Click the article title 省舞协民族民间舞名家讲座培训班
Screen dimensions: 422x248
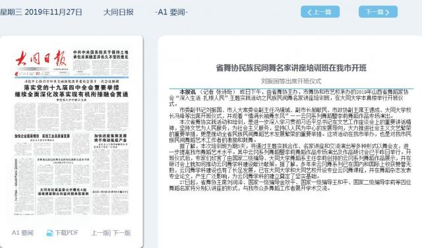tap(291, 68)
